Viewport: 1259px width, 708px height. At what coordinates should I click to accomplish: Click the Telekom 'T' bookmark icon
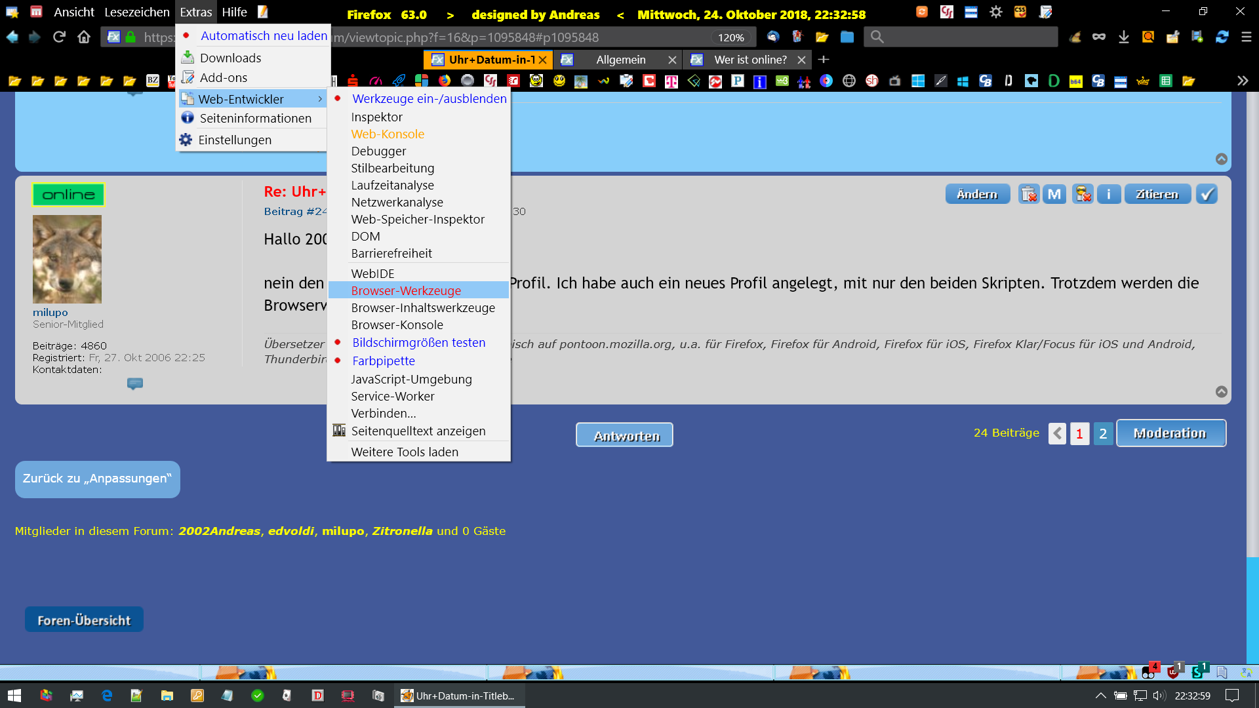pos(671,81)
